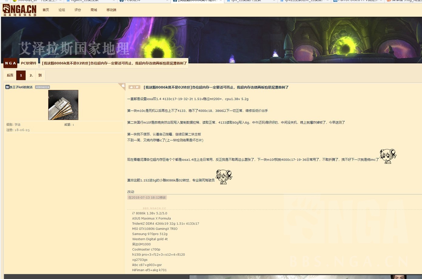Click the 改动 label
Viewport: 422px width, 279px height.
131,192
